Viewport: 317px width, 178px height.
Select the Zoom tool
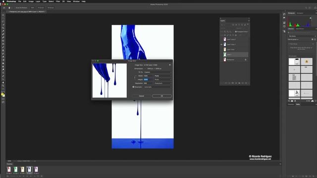pos(3,86)
